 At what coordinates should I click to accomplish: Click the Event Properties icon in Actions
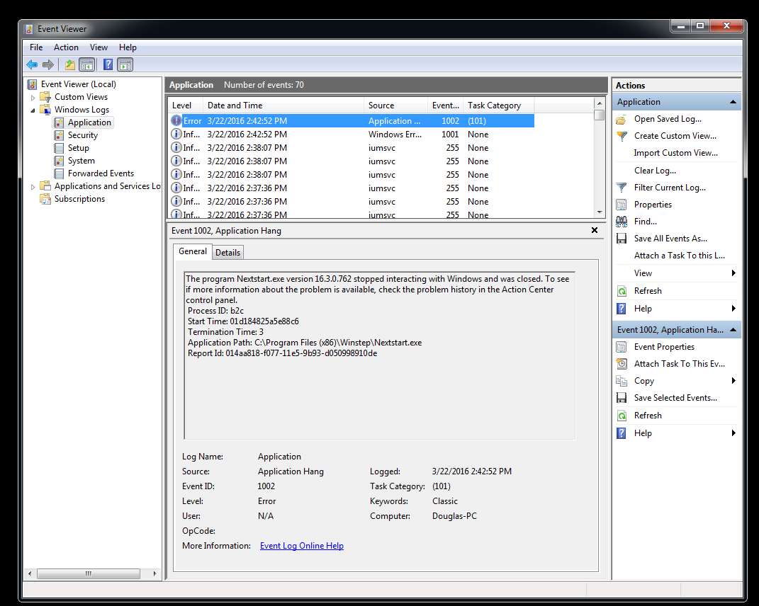pos(622,347)
